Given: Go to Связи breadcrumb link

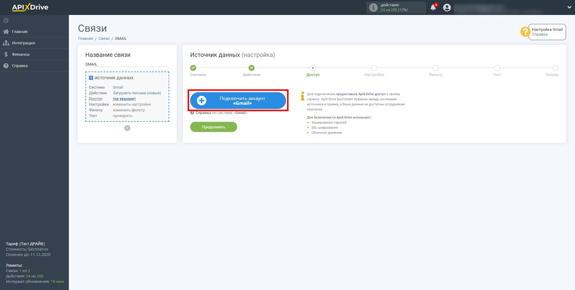Looking at the screenshot, I should pos(104,39).
